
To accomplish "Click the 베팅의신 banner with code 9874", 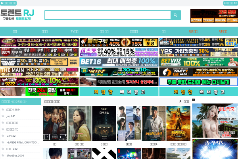I will (199, 42).
